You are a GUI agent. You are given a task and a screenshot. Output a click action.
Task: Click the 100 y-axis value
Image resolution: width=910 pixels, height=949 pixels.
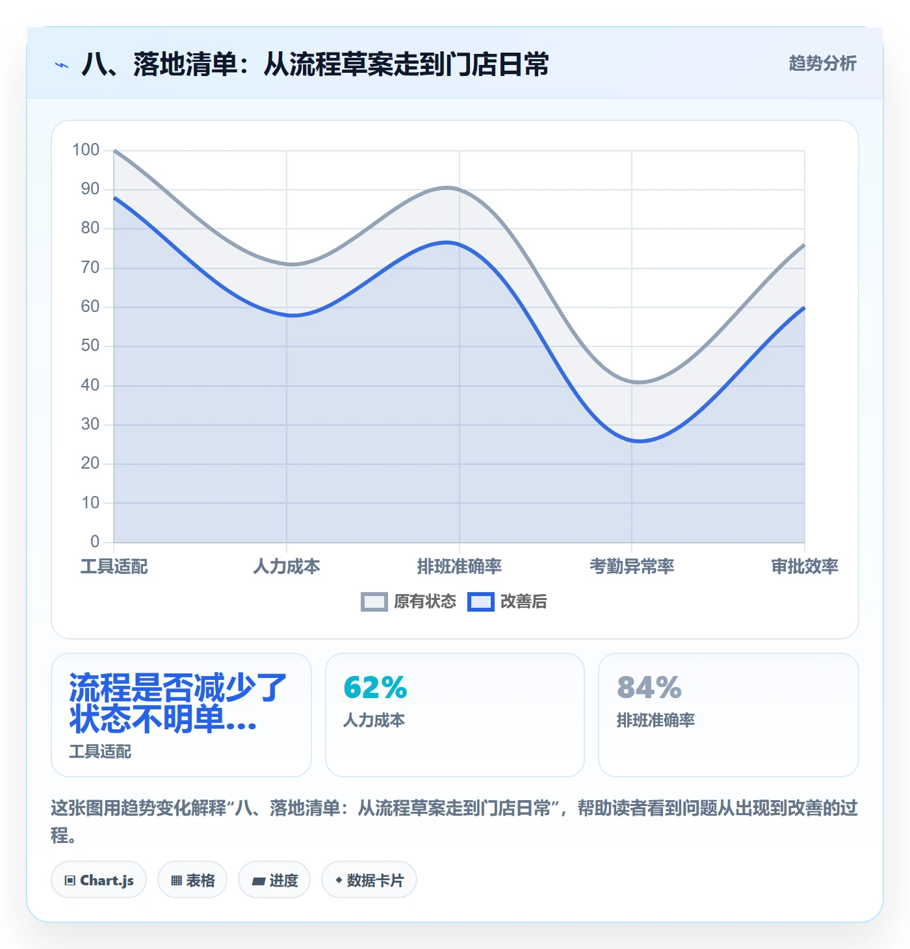pos(86,150)
